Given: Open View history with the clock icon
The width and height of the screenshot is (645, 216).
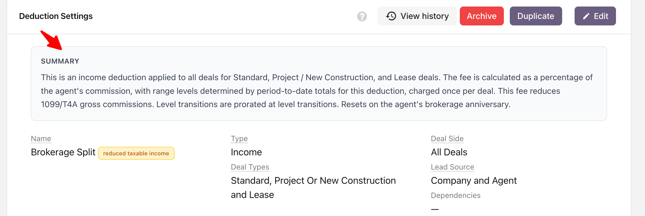Looking at the screenshot, I should [x=417, y=16].
